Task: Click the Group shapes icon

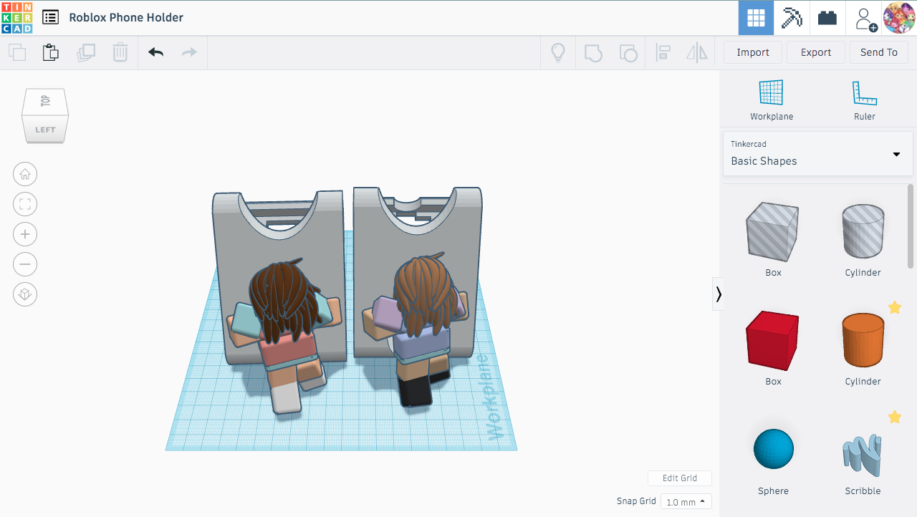Action: [x=593, y=52]
